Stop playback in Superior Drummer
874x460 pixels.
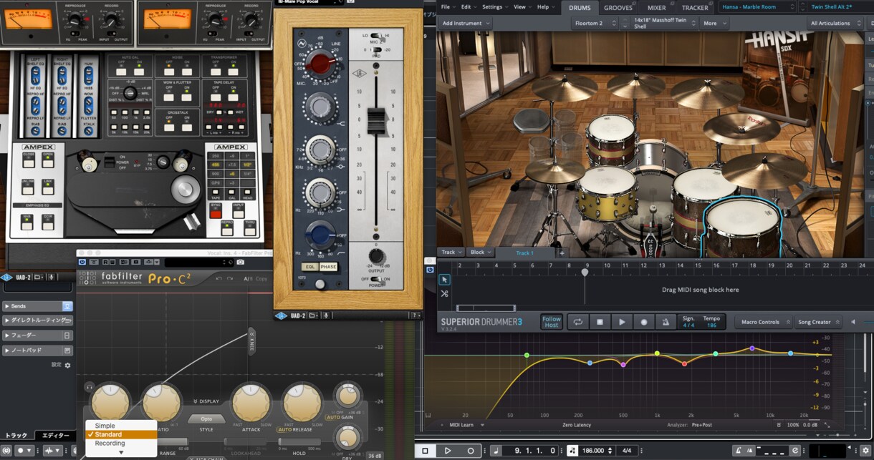600,322
